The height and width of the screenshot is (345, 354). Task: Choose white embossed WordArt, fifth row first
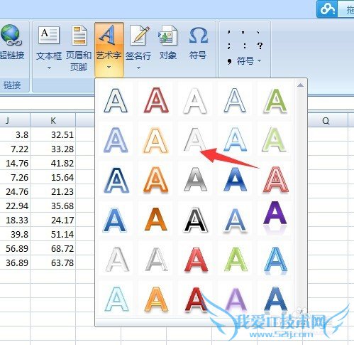(x=117, y=259)
